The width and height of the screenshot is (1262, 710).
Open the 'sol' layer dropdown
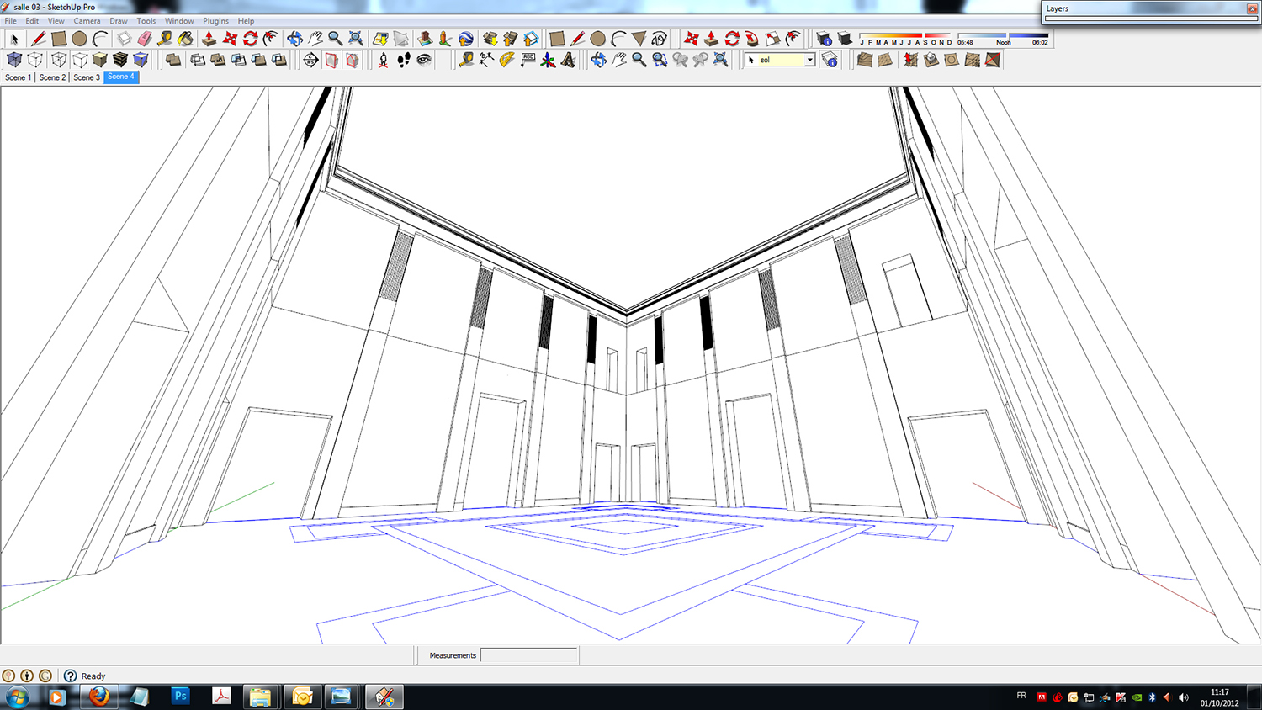click(809, 60)
